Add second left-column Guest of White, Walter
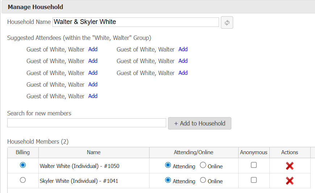The height and width of the screenshot is (193, 315). [x=93, y=61]
